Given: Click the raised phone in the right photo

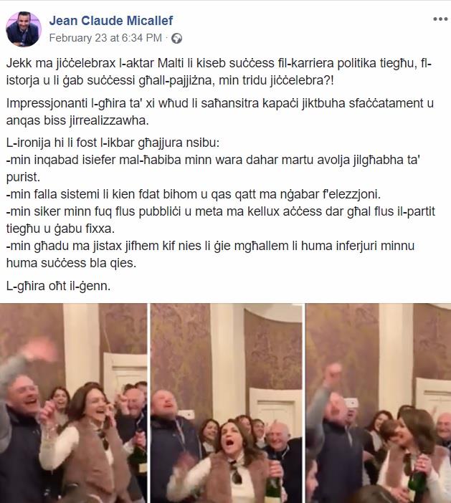Looking at the screenshot, I should point(350,403).
